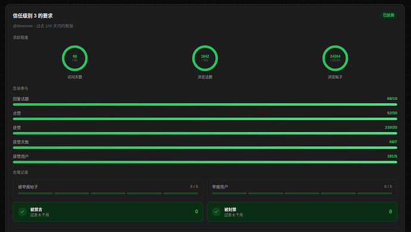
Task: Click the green check icon for 被禁言
Action: click(22, 212)
